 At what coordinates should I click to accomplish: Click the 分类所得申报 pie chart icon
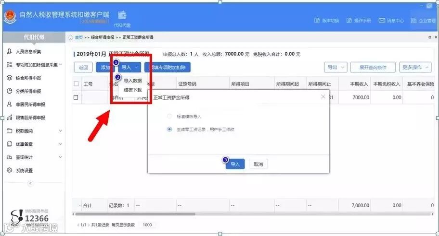pos(9,91)
